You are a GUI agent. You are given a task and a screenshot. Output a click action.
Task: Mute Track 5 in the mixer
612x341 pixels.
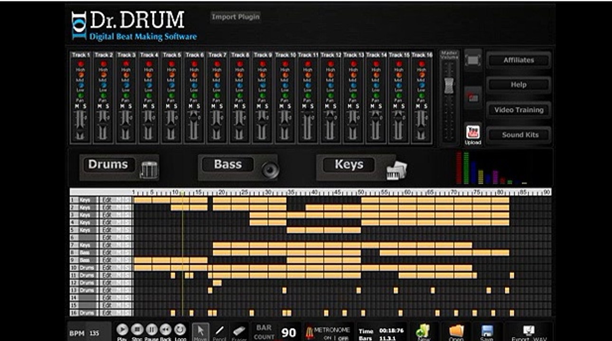click(168, 107)
